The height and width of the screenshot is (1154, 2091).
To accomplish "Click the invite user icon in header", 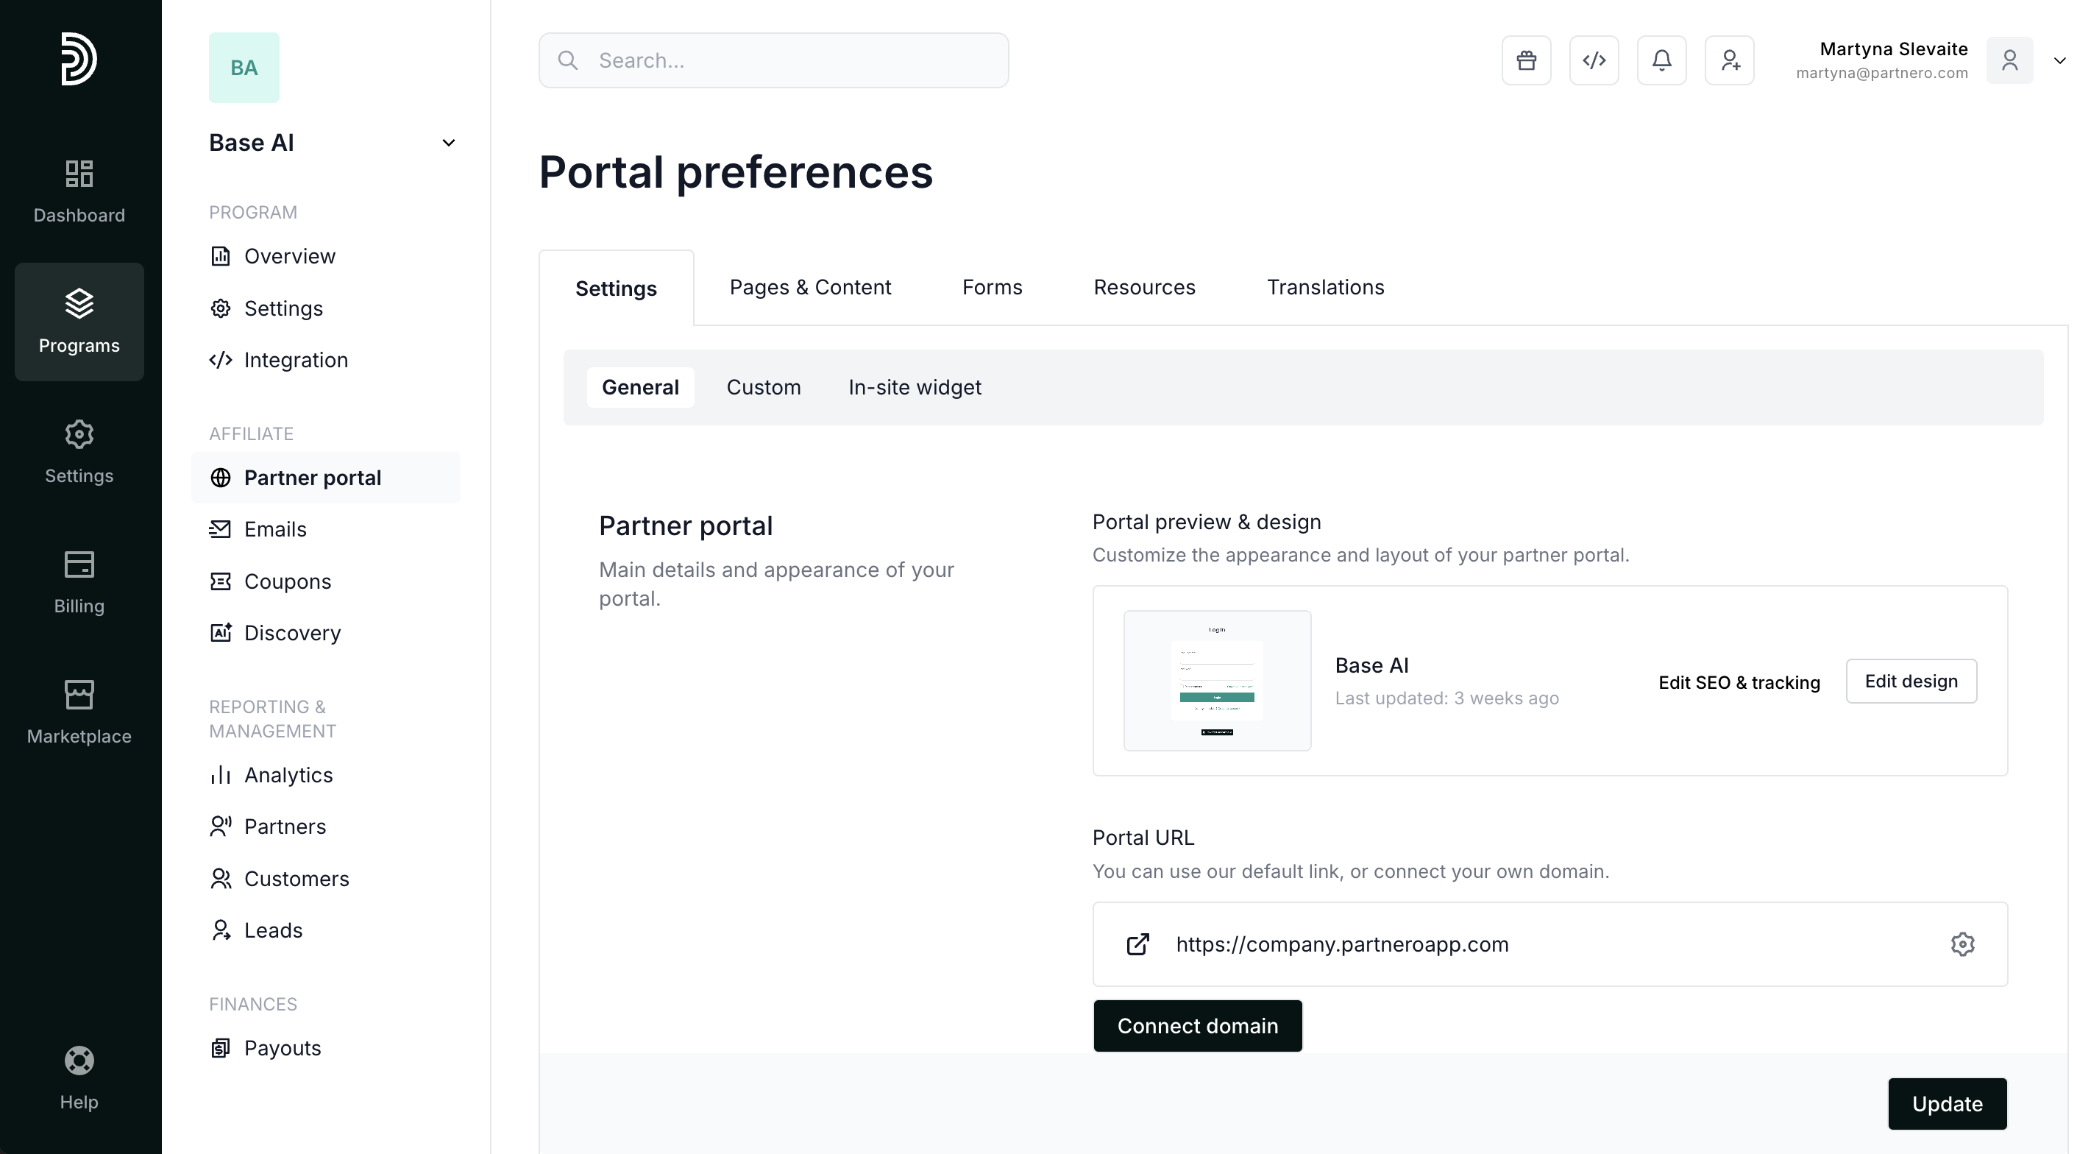I will pos(1729,60).
